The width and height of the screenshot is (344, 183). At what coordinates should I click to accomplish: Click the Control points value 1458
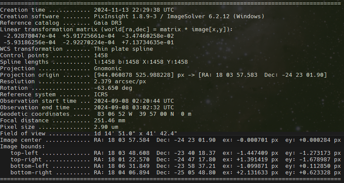pos(101,55)
